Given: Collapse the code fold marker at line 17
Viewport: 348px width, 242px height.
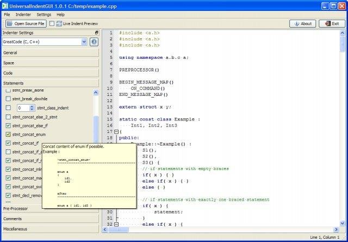Looking at the screenshot, I should pos(116,131).
